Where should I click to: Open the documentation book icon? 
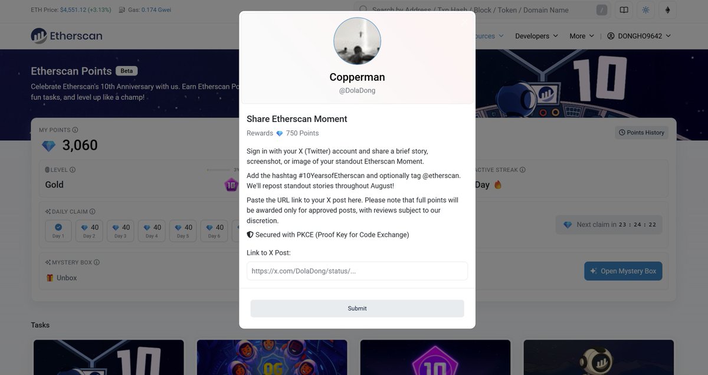[624, 9]
